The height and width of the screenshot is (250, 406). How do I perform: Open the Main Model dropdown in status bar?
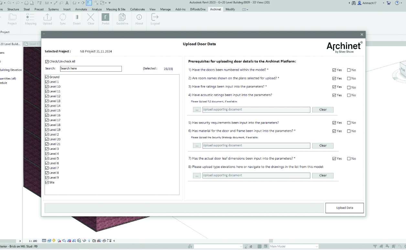(x=294, y=246)
